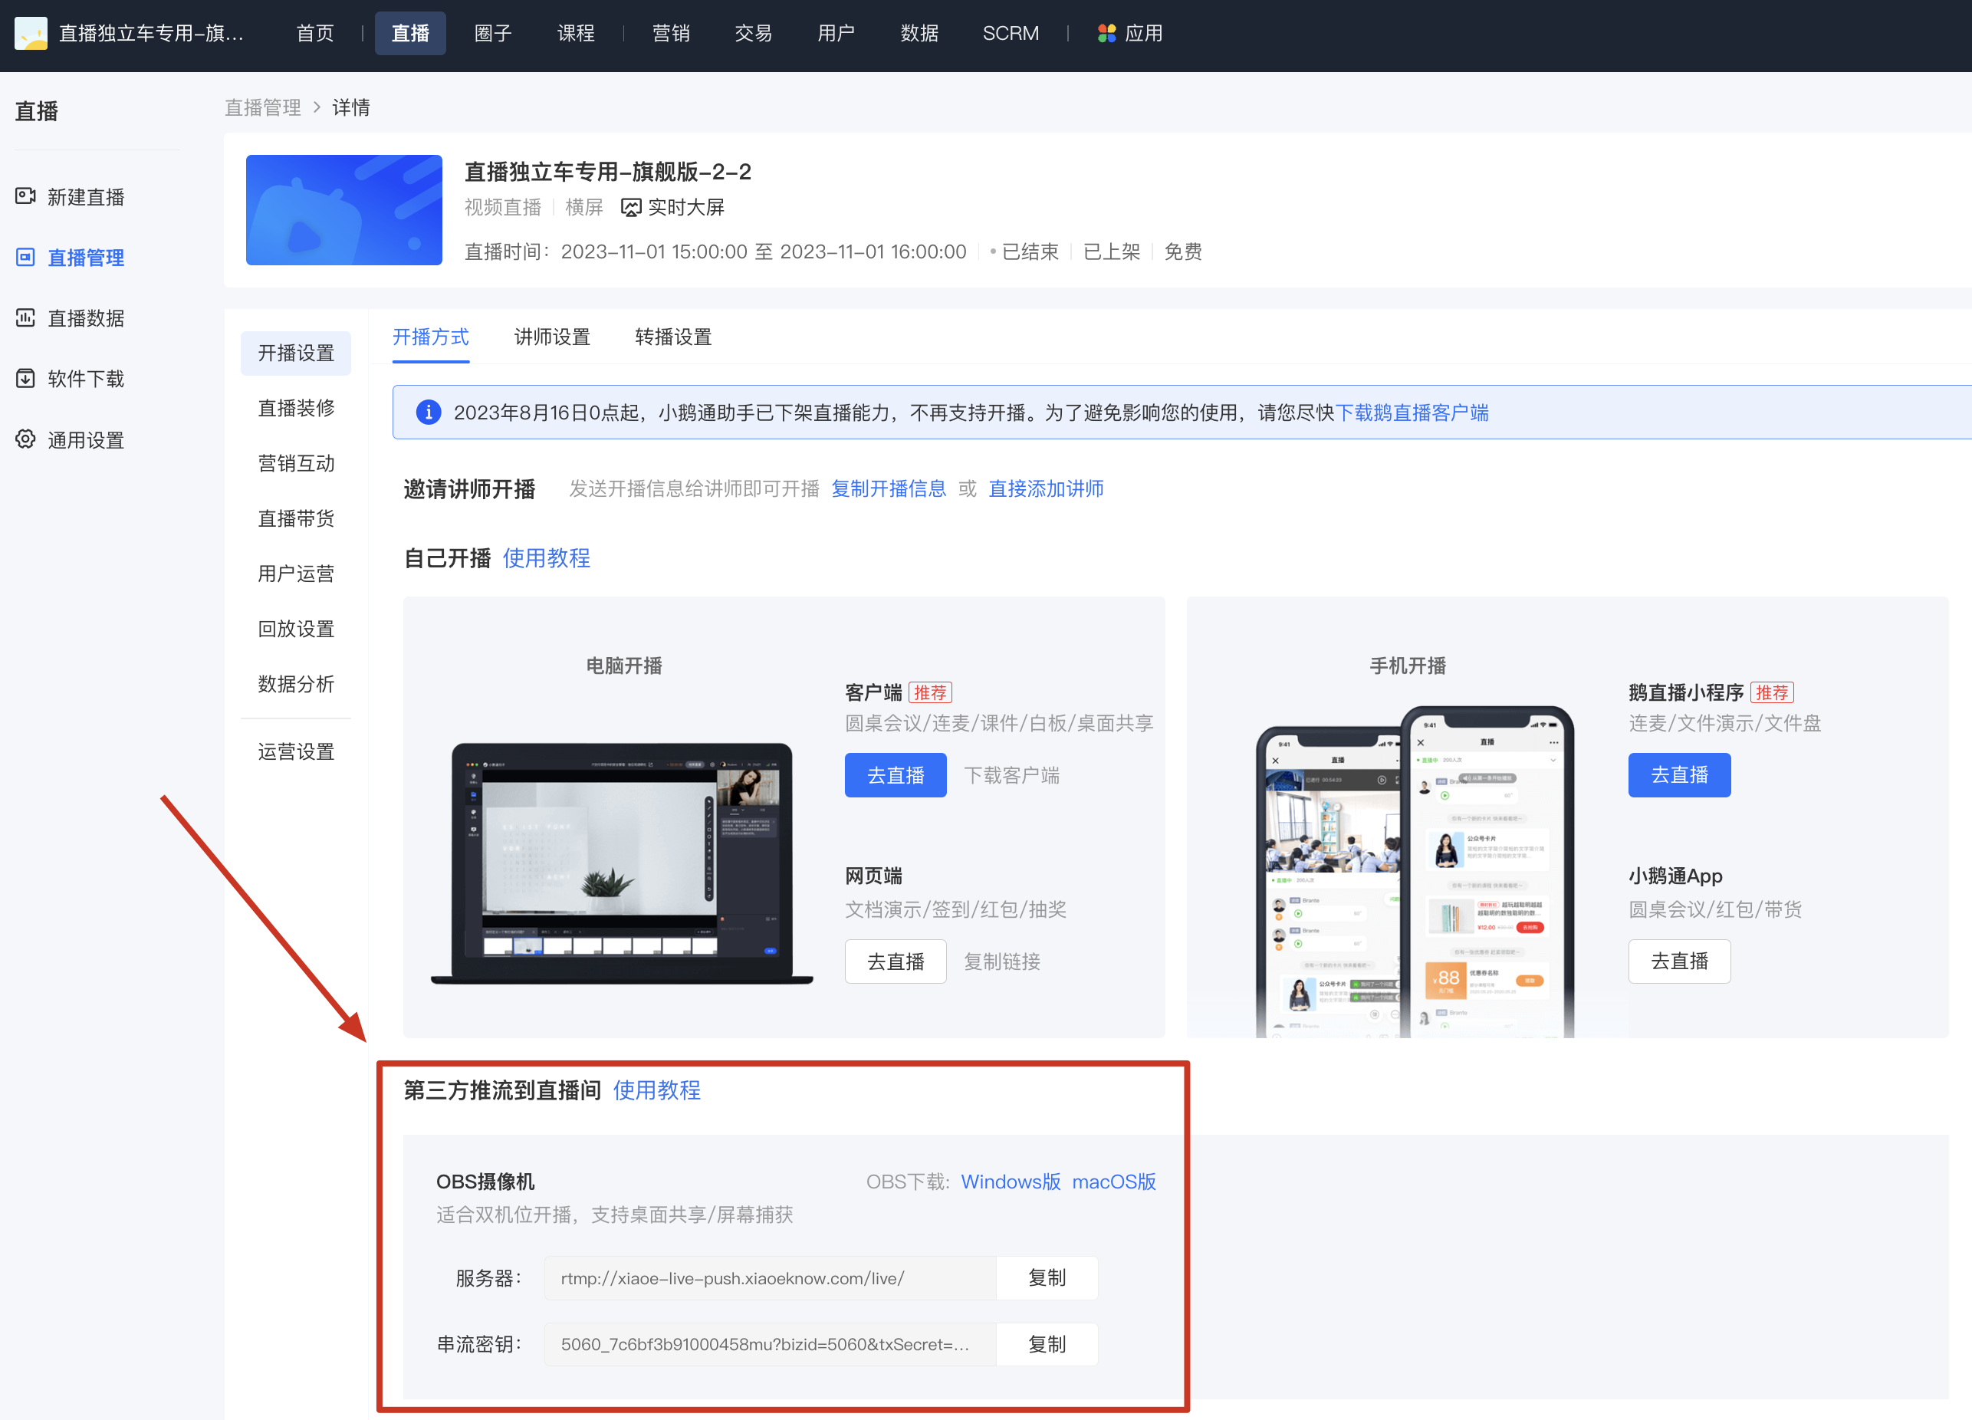Open 下载鹅直播客户端 link

(x=1412, y=413)
